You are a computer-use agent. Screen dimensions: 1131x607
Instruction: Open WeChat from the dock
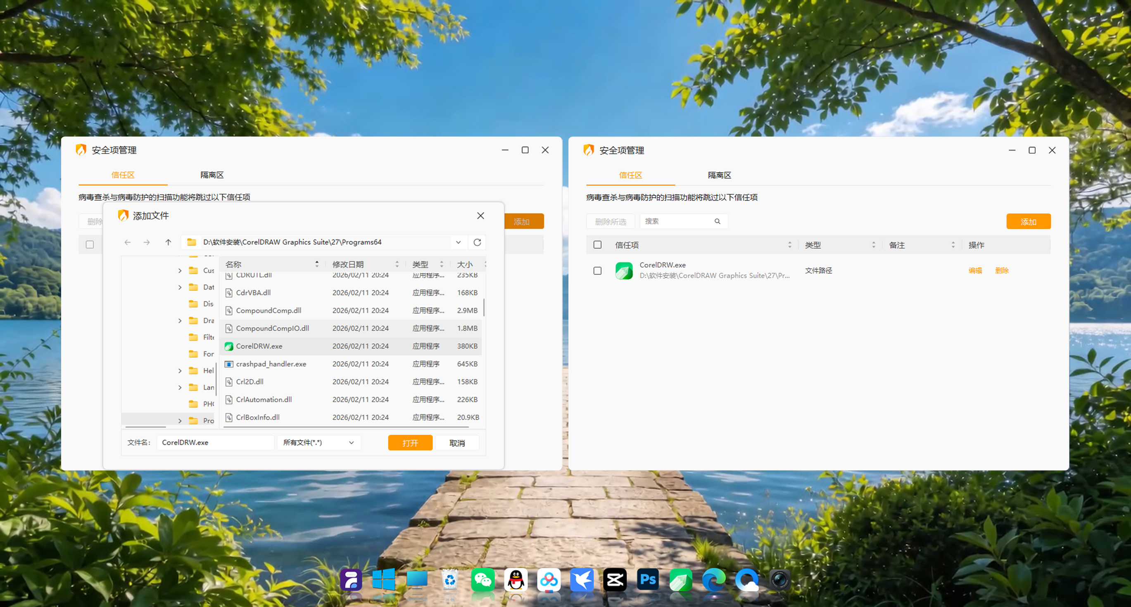pyautogui.click(x=483, y=580)
